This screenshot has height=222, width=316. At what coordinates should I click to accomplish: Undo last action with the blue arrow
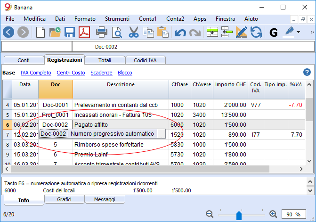click(180, 33)
